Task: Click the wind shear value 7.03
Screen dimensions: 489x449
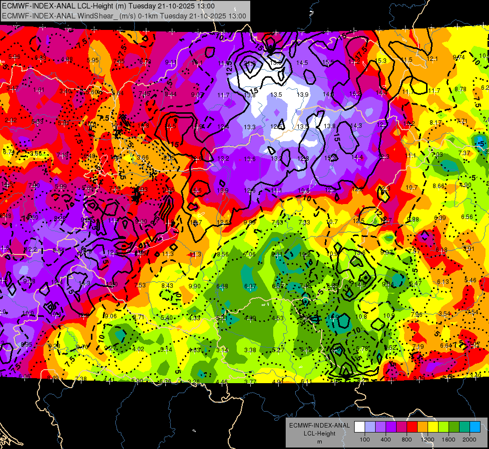Action: (x=437, y=155)
